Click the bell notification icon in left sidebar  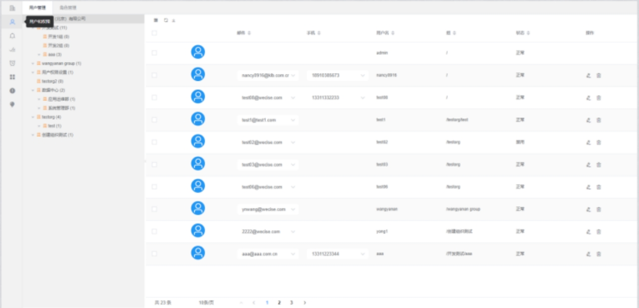point(12,36)
